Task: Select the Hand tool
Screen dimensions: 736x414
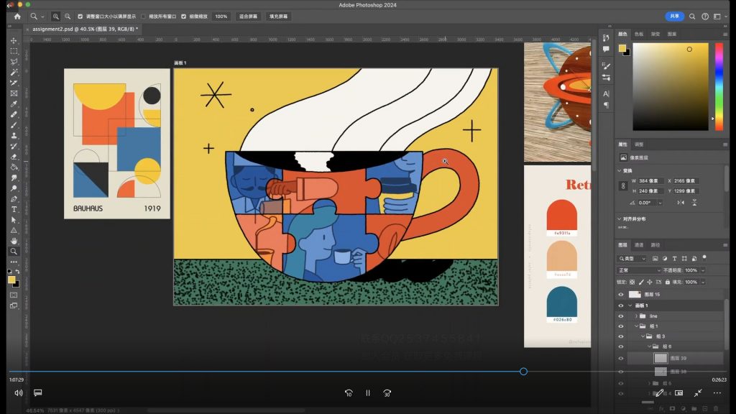Action: click(x=14, y=241)
